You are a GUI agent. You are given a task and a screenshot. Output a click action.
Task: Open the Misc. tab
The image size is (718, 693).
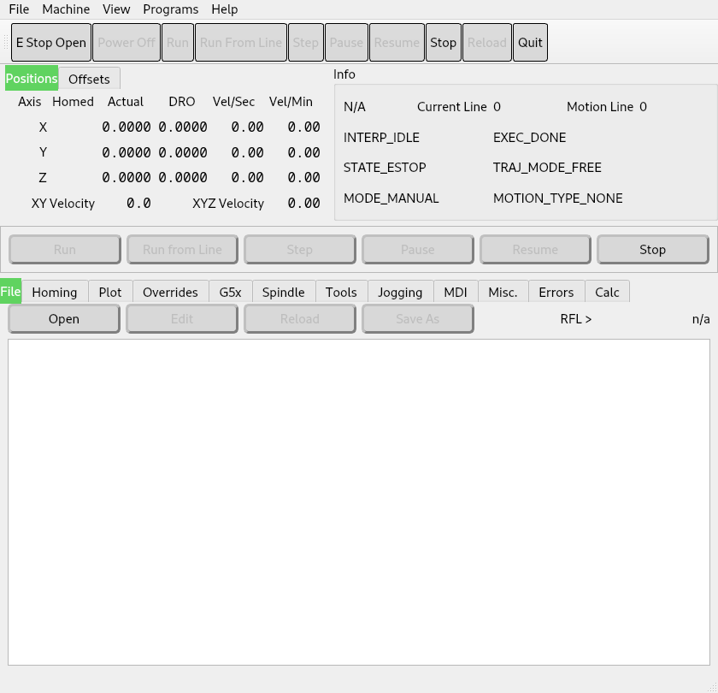(x=503, y=293)
